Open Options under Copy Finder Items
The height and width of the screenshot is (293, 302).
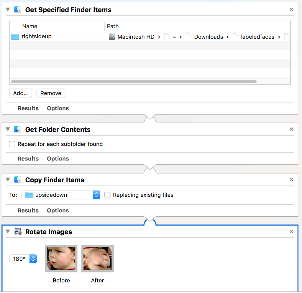pos(58,211)
